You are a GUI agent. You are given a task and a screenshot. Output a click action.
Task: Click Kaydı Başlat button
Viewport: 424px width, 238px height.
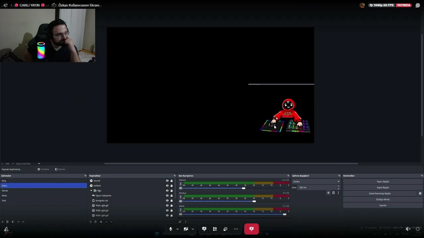[383, 187]
